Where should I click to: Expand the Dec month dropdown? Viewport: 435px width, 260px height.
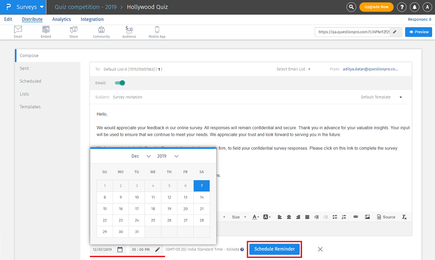click(141, 156)
